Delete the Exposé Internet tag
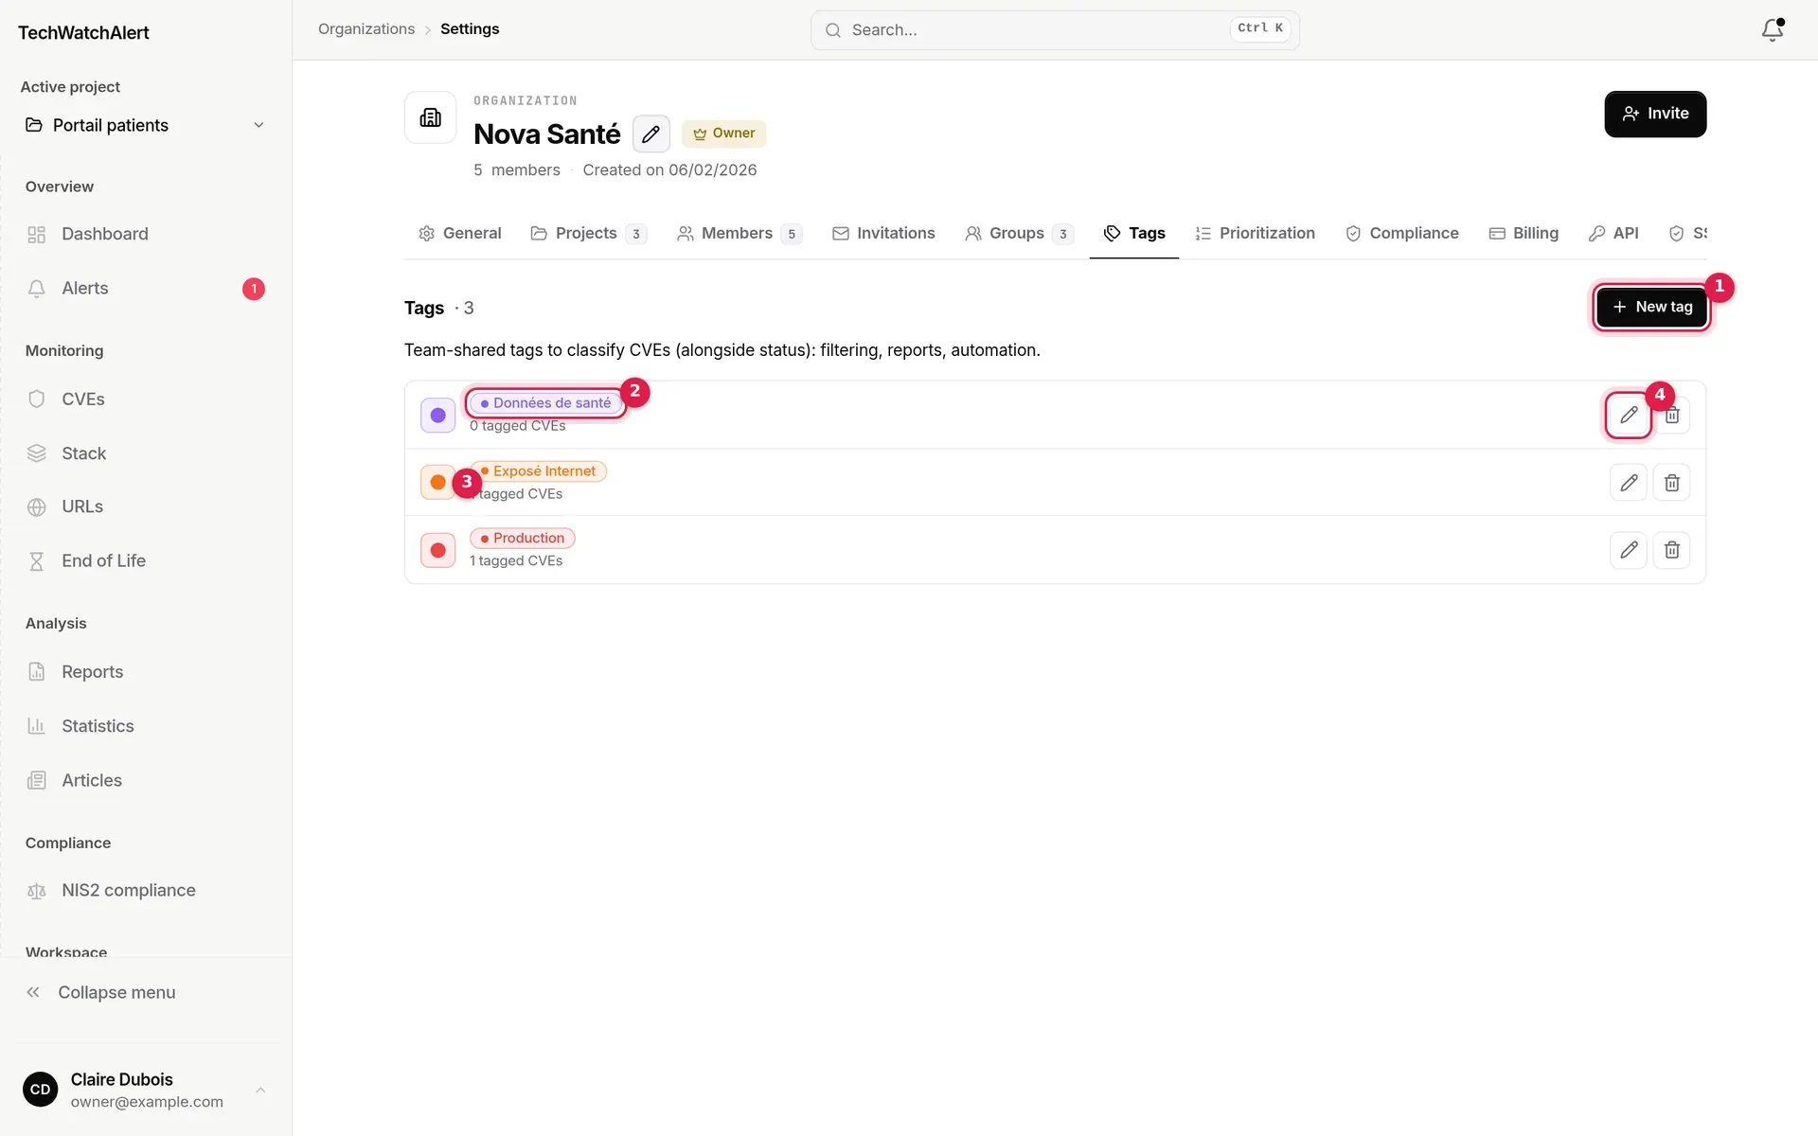Screen dimensions: 1818x1136 1672,483
